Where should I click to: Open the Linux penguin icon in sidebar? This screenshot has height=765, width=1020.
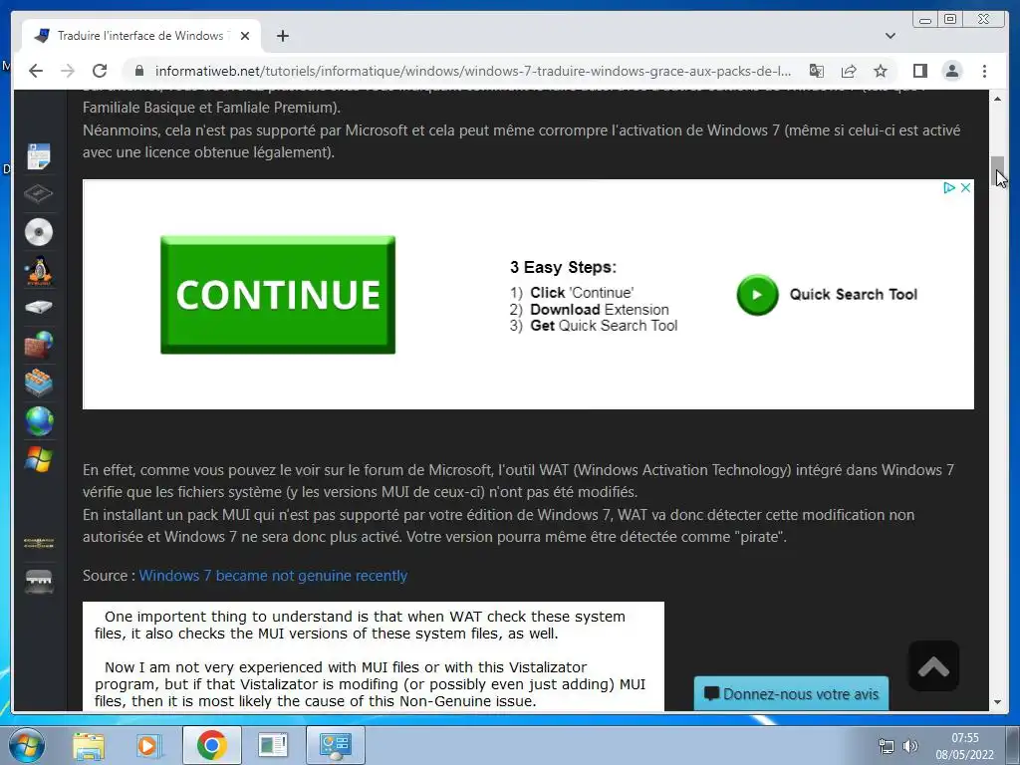(39, 271)
